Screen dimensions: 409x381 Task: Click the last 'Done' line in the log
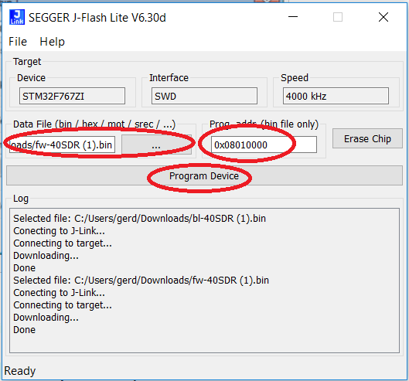click(24, 330)
